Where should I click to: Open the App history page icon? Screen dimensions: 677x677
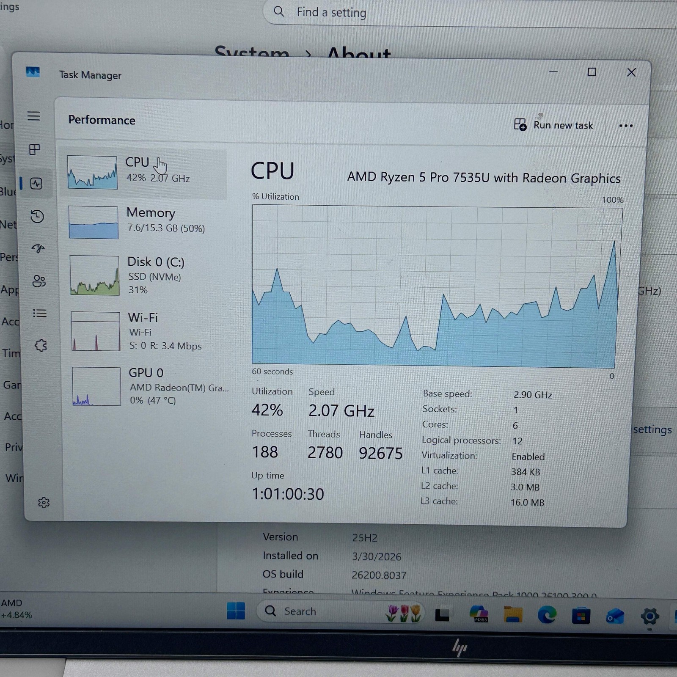pos(37,216)
